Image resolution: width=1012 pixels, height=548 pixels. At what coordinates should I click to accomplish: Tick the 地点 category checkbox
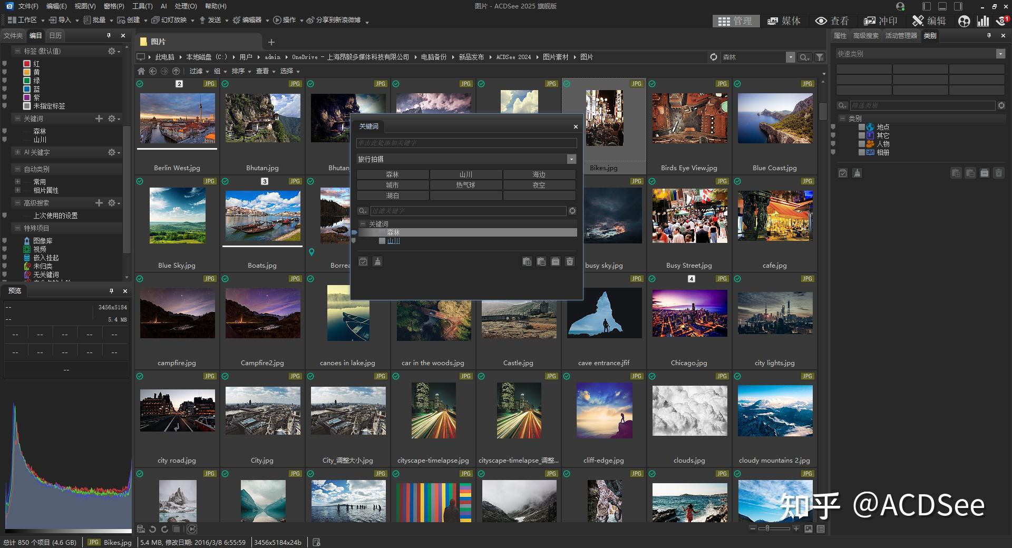click(x=862, y=127)
